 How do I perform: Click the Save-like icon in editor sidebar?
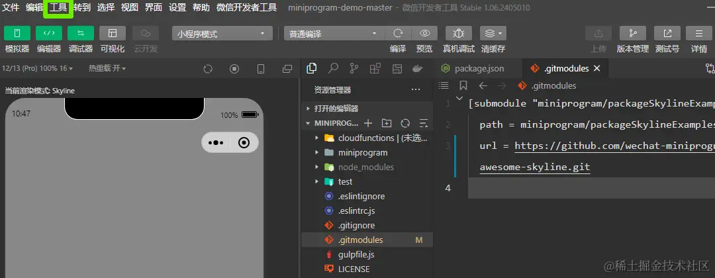[397, 68]
